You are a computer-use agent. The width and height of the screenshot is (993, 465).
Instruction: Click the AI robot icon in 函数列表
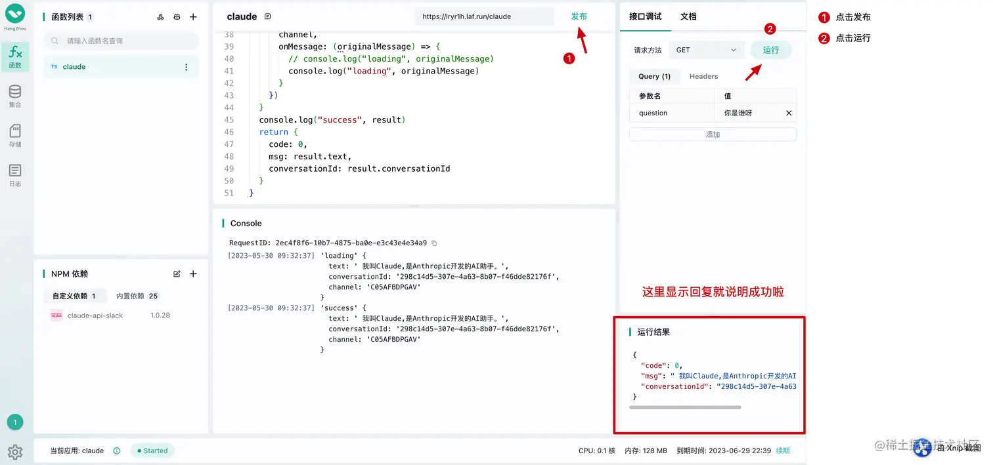click(177, 17)
